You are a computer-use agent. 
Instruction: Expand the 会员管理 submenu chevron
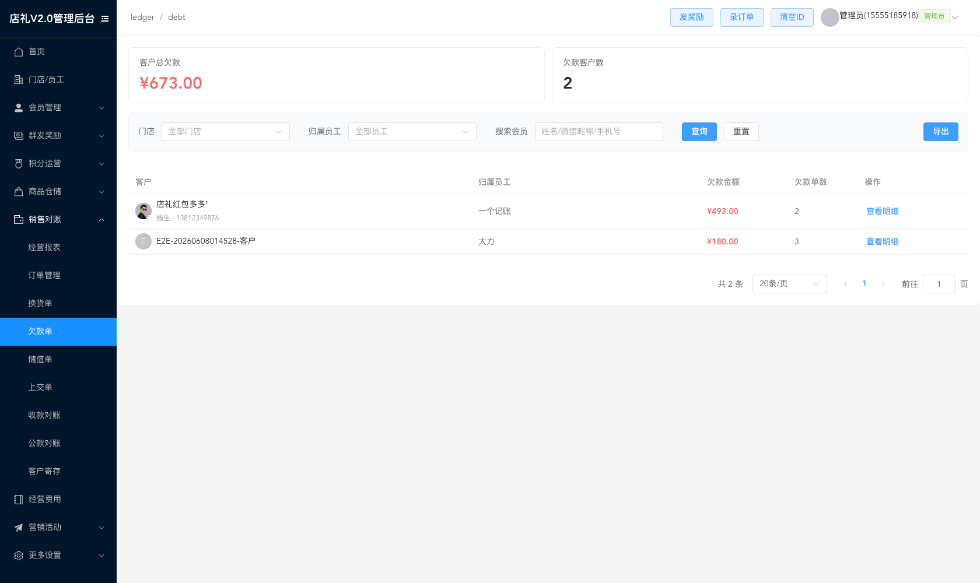tap(101, 108)
